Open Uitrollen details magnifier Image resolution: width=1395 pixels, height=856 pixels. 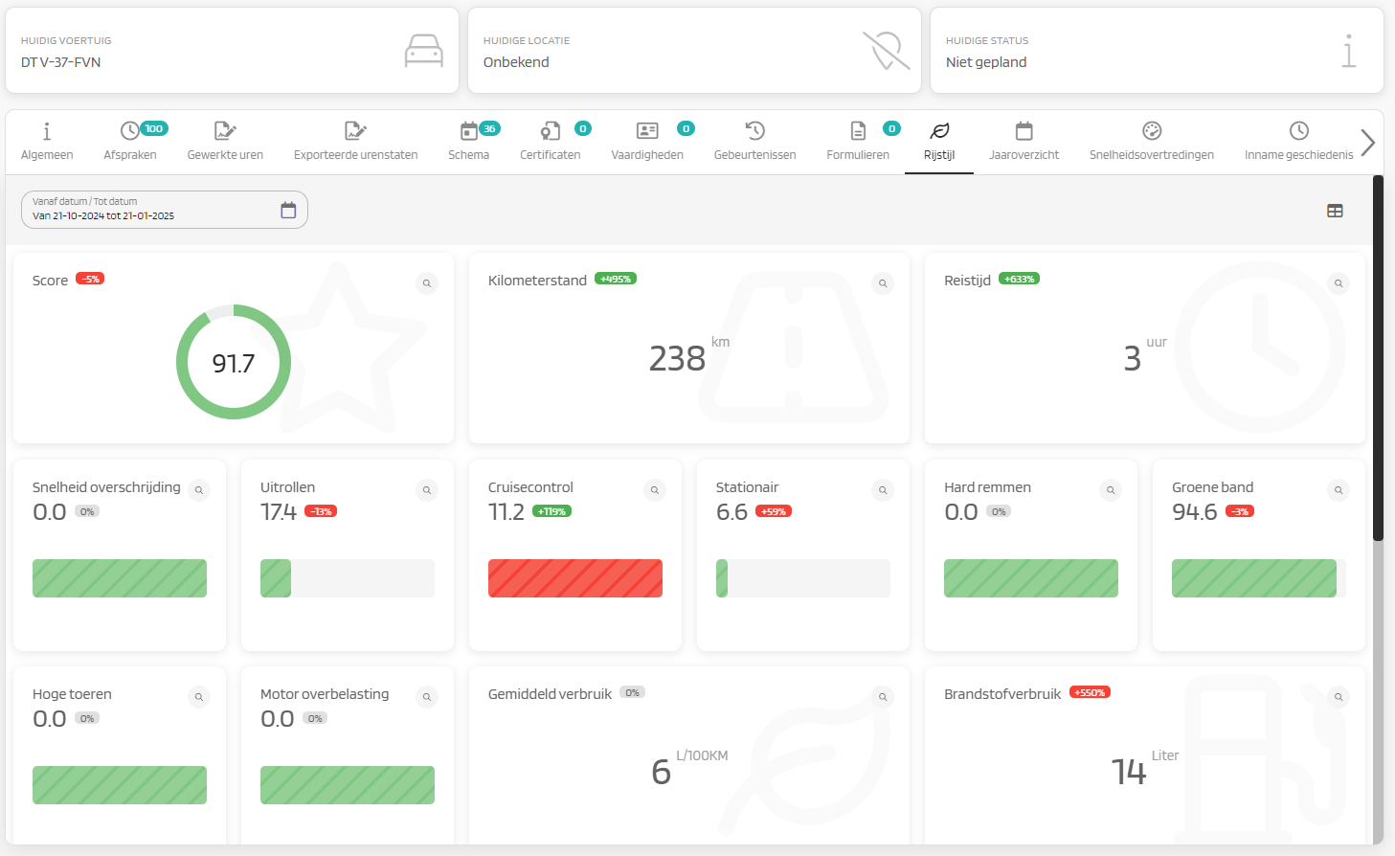point(427,490)
